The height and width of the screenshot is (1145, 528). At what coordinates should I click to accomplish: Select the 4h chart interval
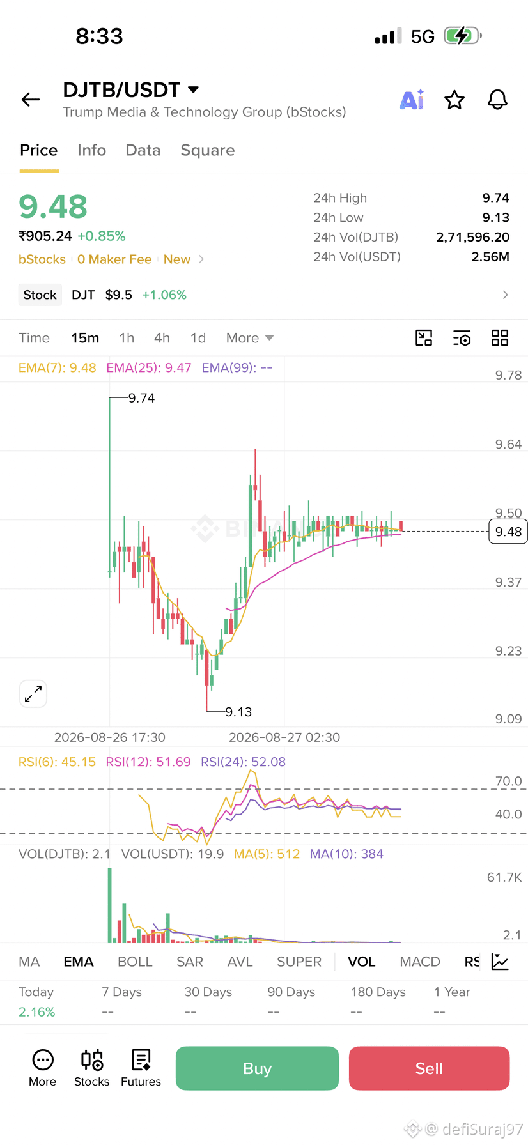162,338
